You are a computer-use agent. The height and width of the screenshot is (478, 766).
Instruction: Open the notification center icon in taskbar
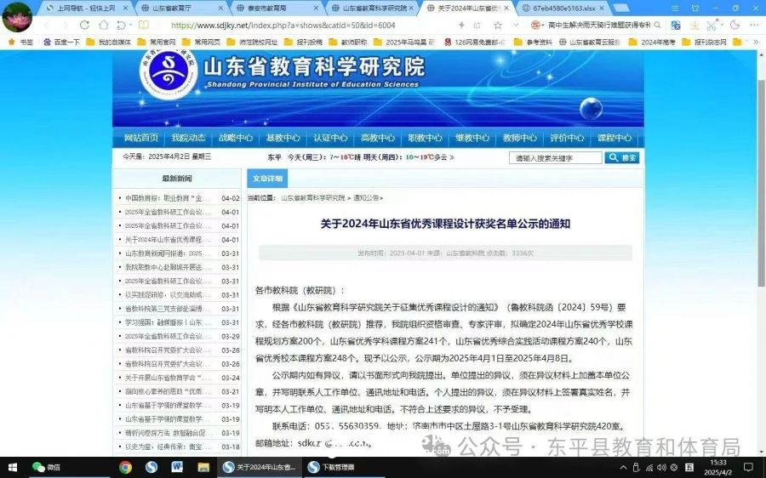coord(746,467)
